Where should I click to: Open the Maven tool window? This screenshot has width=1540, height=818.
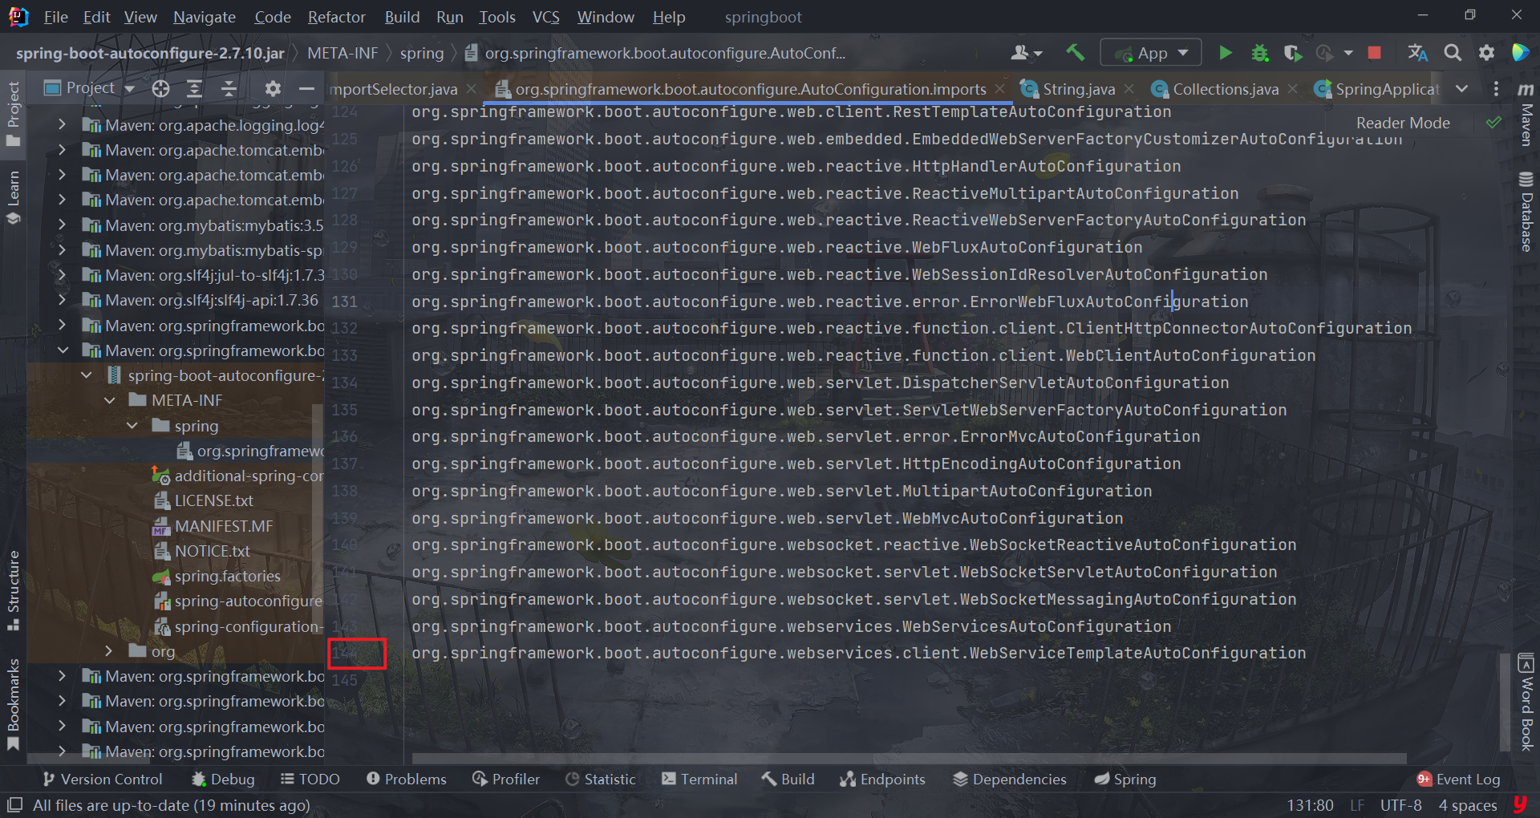tap(1526, 115)
